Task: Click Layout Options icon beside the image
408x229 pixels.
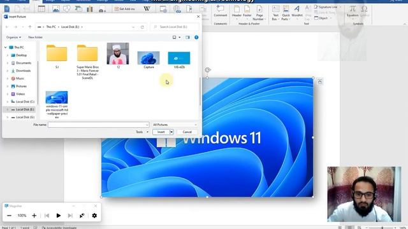Action: coord(319,82)
